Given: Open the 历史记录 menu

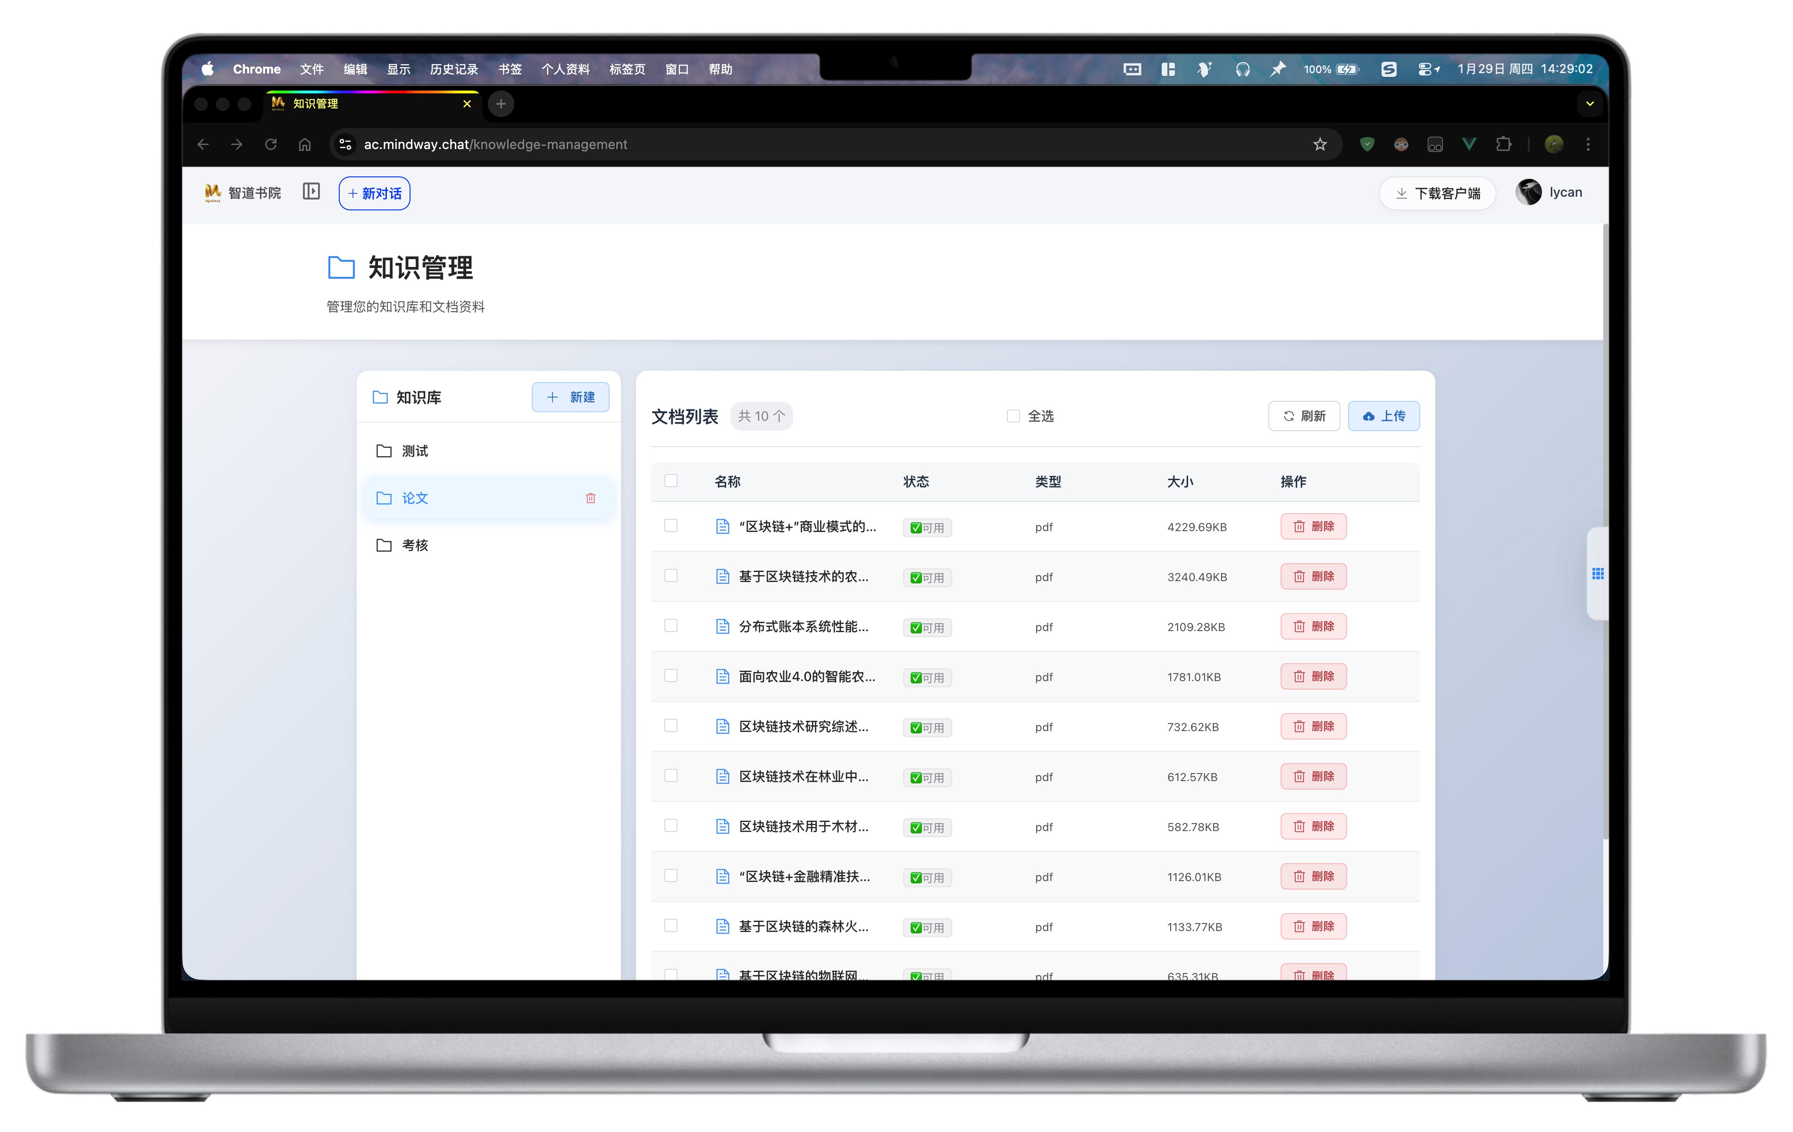Looking at the screenshot, I should pos(453,68).
